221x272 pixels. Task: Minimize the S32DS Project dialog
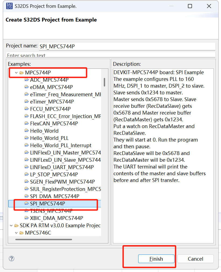(171, 6)
